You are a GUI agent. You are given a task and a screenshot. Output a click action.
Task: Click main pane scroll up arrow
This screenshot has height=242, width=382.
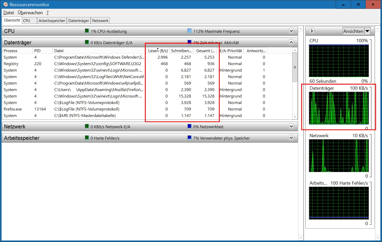click(301, 29)
